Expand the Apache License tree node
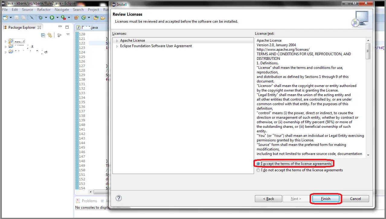The image size is (386, 219). pyautogui.click(x=117, y=40)
